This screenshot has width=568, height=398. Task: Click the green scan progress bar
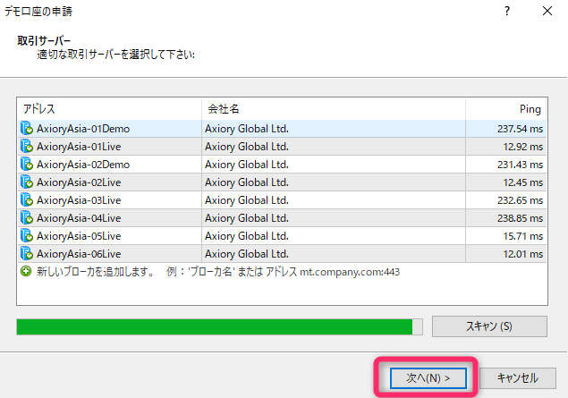[x=219, y=327]
